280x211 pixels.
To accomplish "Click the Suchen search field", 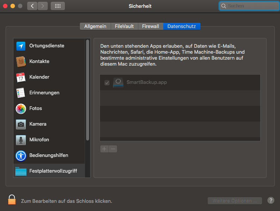I will point(249,6).
